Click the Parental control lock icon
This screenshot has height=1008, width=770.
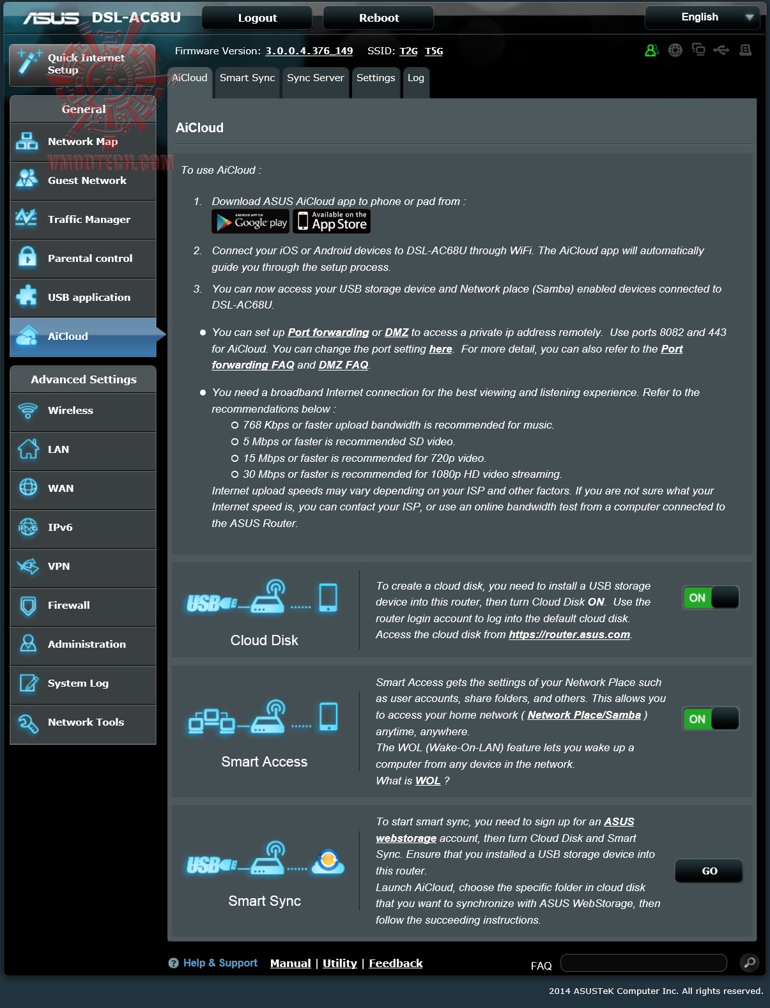27,257
